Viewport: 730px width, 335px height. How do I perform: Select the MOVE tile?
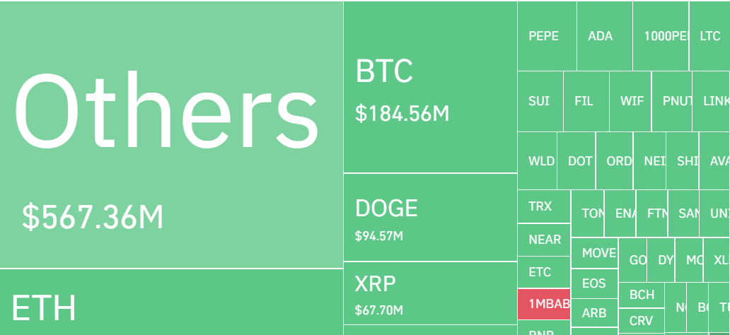(x=594, y=253)
